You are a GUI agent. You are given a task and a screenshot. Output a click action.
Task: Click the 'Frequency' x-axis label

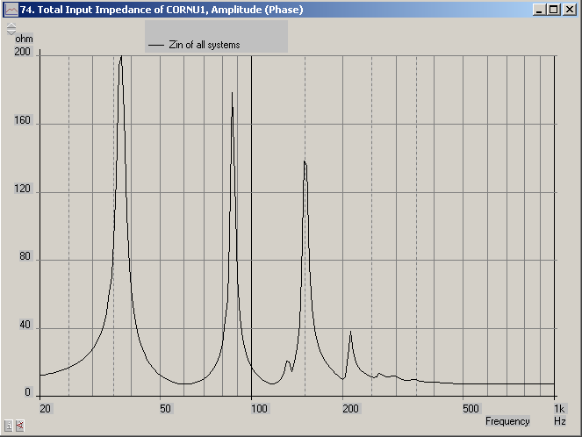[x=507, y=421]
